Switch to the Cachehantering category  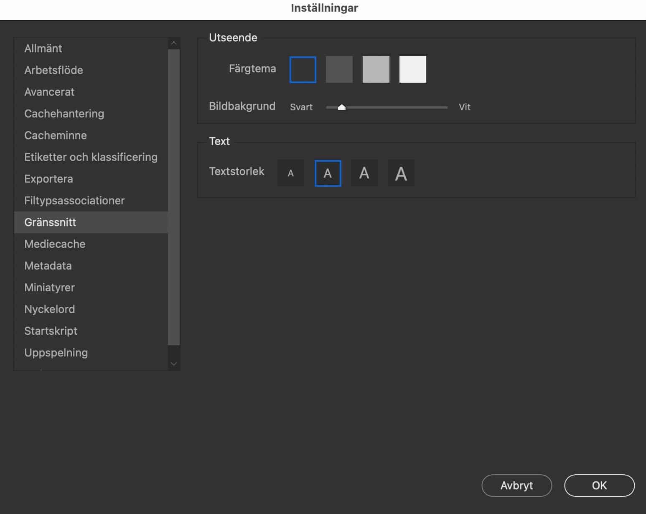click(x=64, y=114)
